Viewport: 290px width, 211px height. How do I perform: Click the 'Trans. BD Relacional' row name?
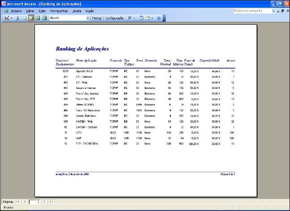point(88,110)
